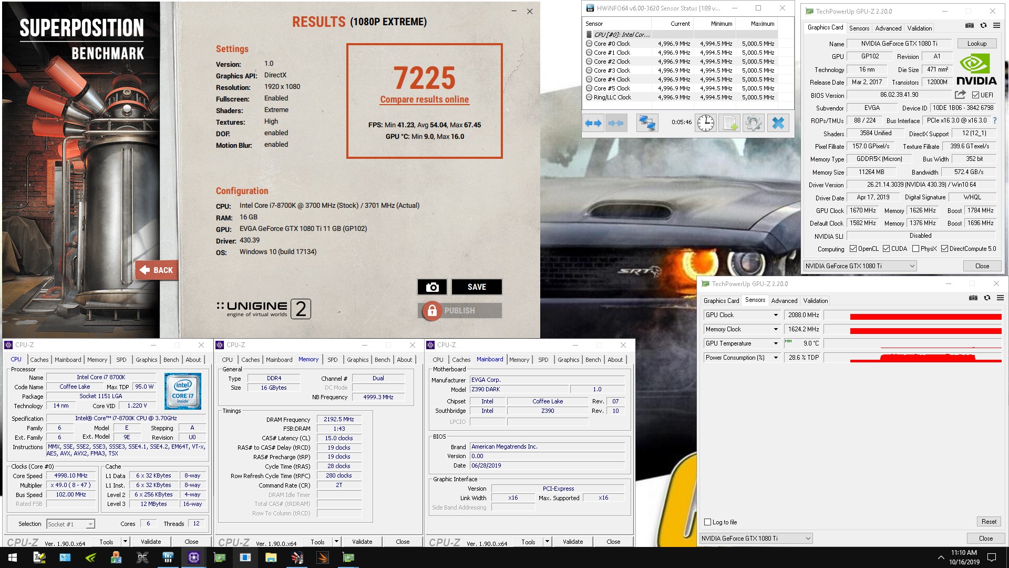The width and height of the screenshot is (1009, 568).
Task: Open HWiNFO sensor settings gear icon
Action: click(x=754, y=123)
